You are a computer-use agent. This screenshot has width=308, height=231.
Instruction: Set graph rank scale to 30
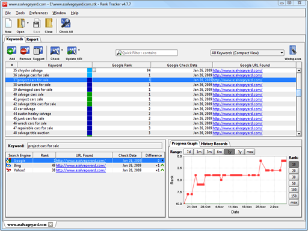click(x=294, y=177)
